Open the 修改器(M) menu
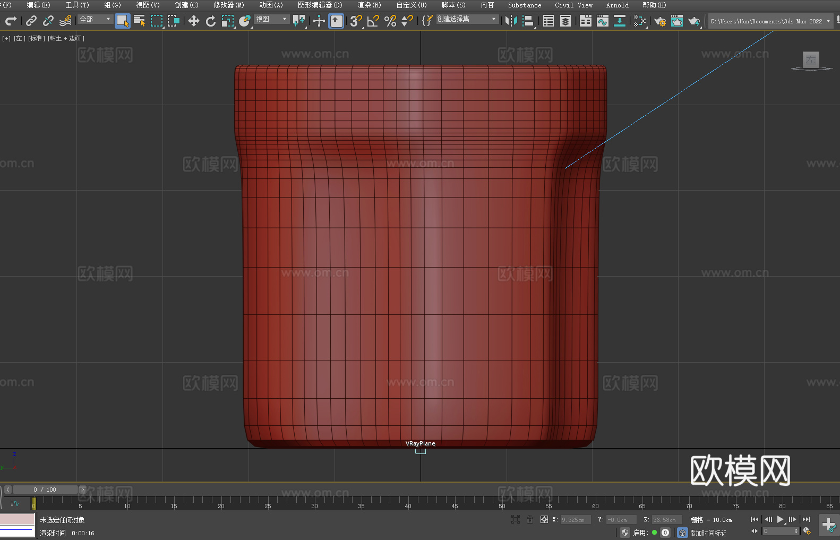This screenshot has width=840, height=540. point(229,5)
